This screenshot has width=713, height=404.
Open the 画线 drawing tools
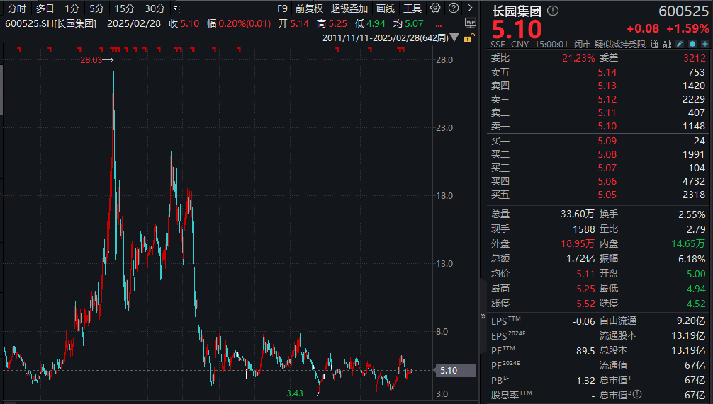[386, 8]
